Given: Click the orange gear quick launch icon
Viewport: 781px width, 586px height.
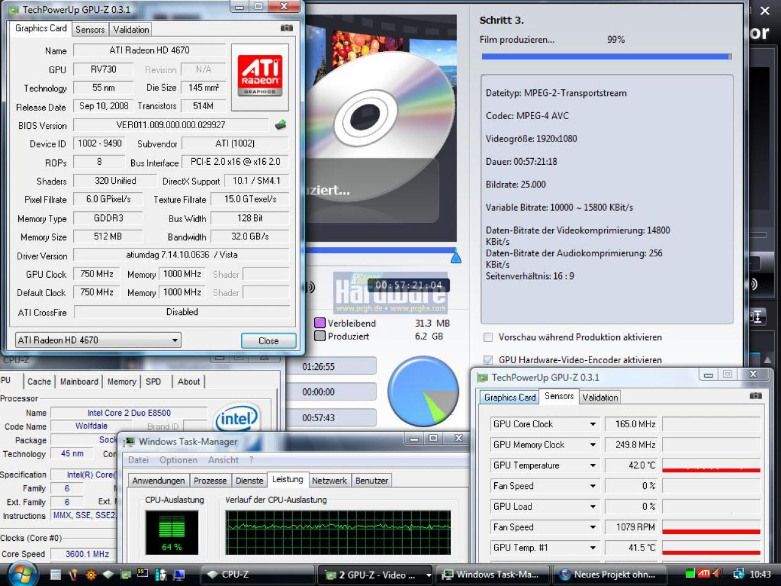Looking at the screenshot, I should coord(91,574).
